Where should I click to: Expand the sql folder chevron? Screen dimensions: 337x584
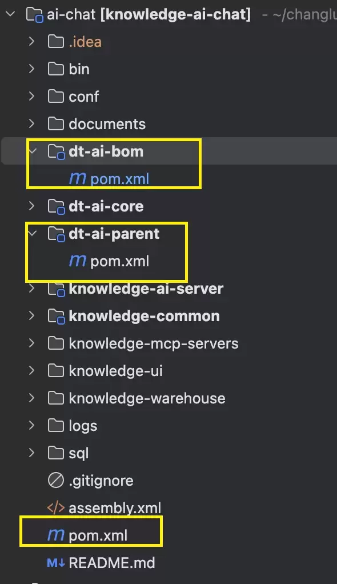click(x=32, y=453)
